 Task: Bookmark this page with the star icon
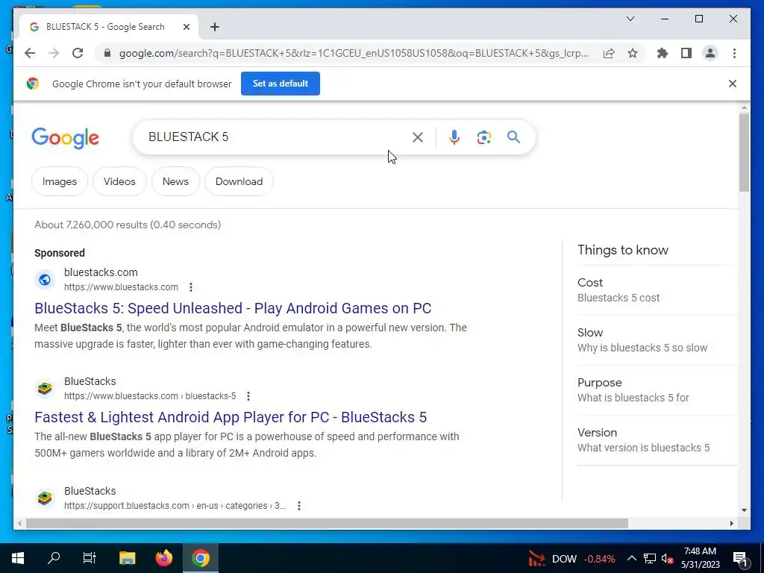633,53
